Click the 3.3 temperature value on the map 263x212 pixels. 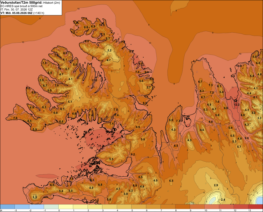(x=259, y=118)
